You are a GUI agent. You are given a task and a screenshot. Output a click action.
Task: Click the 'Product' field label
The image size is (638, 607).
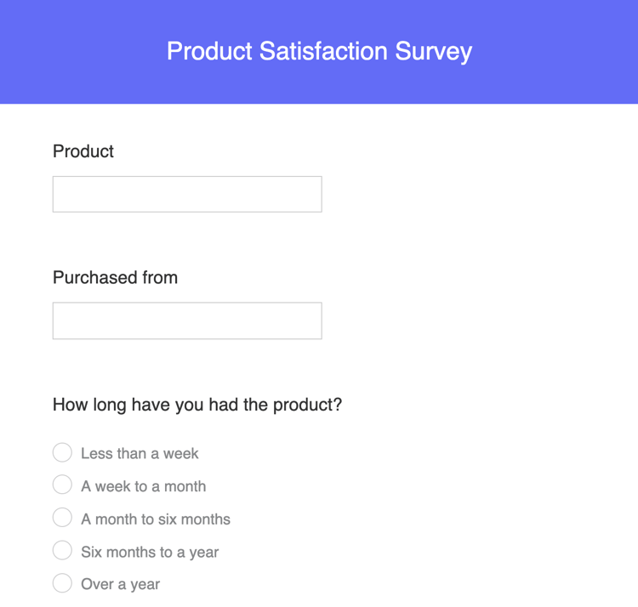tap(83, 151)
